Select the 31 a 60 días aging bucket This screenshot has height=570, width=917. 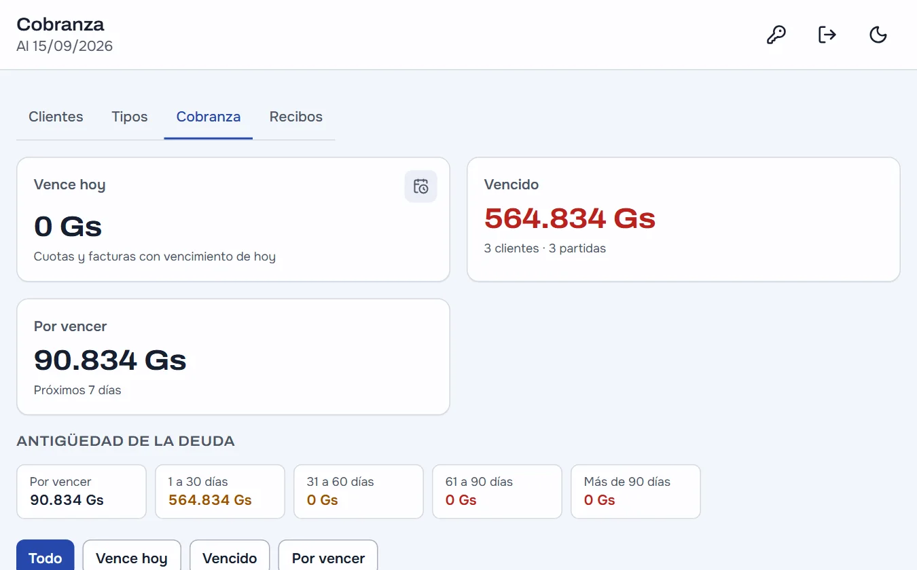click(x=359, y=491)
